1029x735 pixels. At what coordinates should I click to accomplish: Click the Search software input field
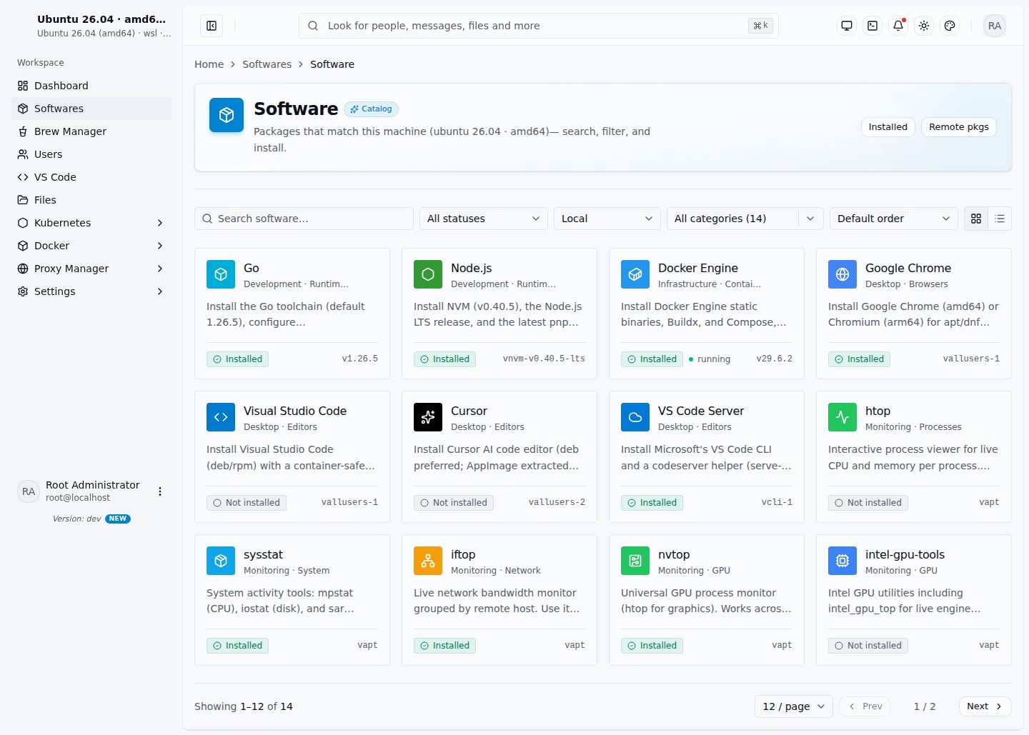pyautogui.click(x=304, y=219)
